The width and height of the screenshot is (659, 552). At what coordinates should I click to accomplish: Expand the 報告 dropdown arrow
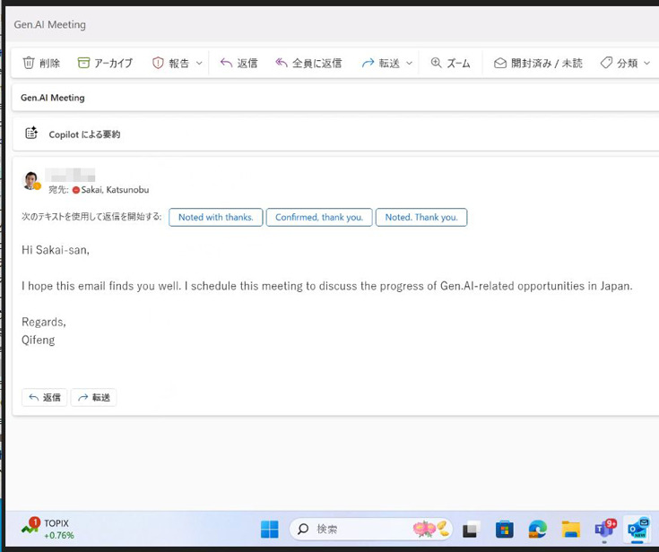click(x=199, y=64)
